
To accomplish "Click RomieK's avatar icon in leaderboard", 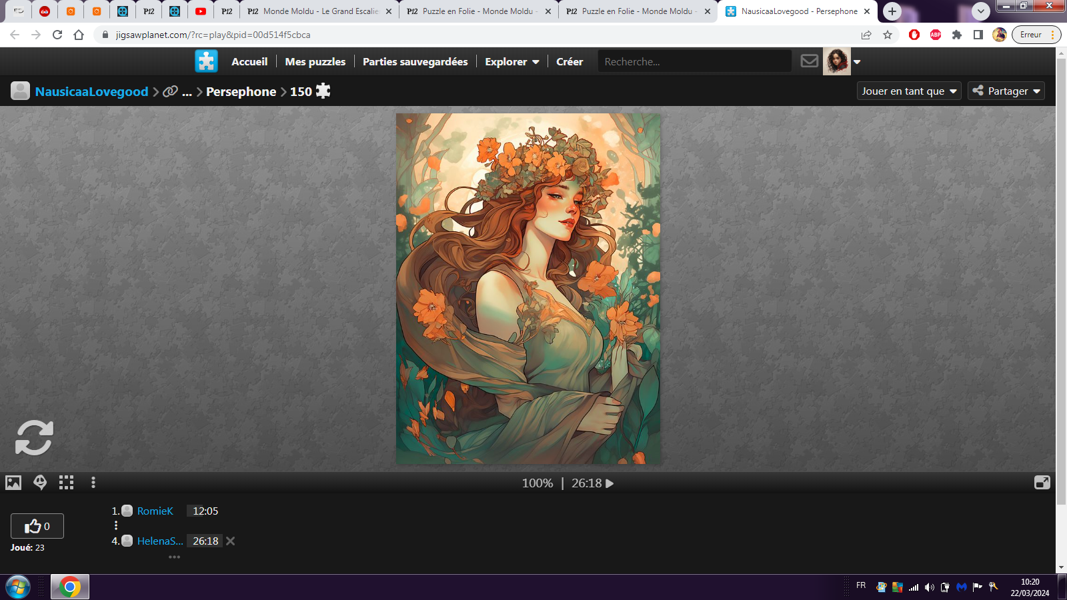I will (x=127, y=511).
